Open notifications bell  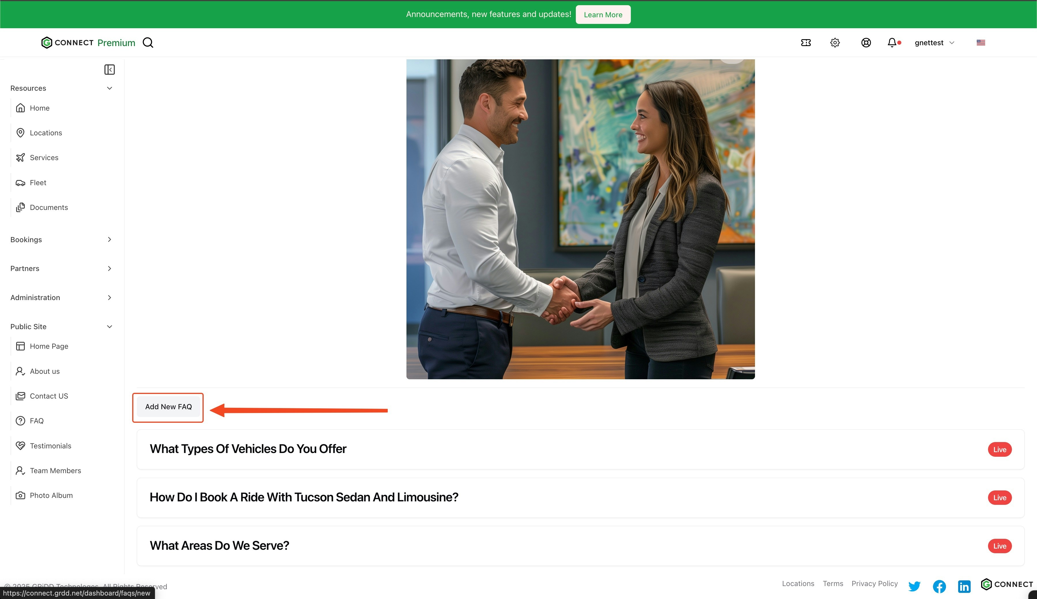(x=892, y=43)
